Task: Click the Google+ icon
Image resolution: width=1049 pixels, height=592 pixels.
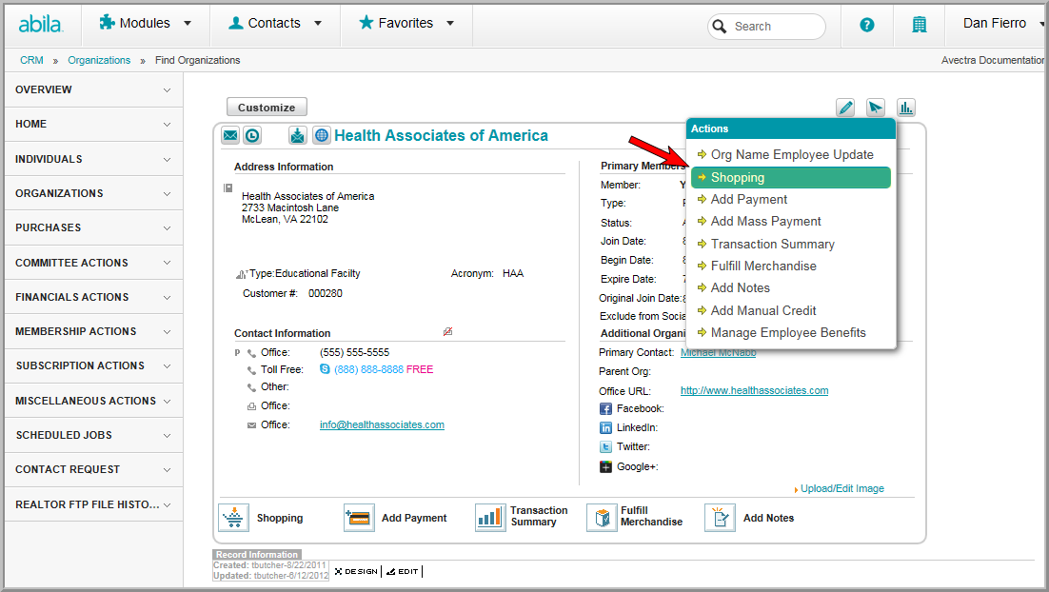Action: click(x=605, y=467)
